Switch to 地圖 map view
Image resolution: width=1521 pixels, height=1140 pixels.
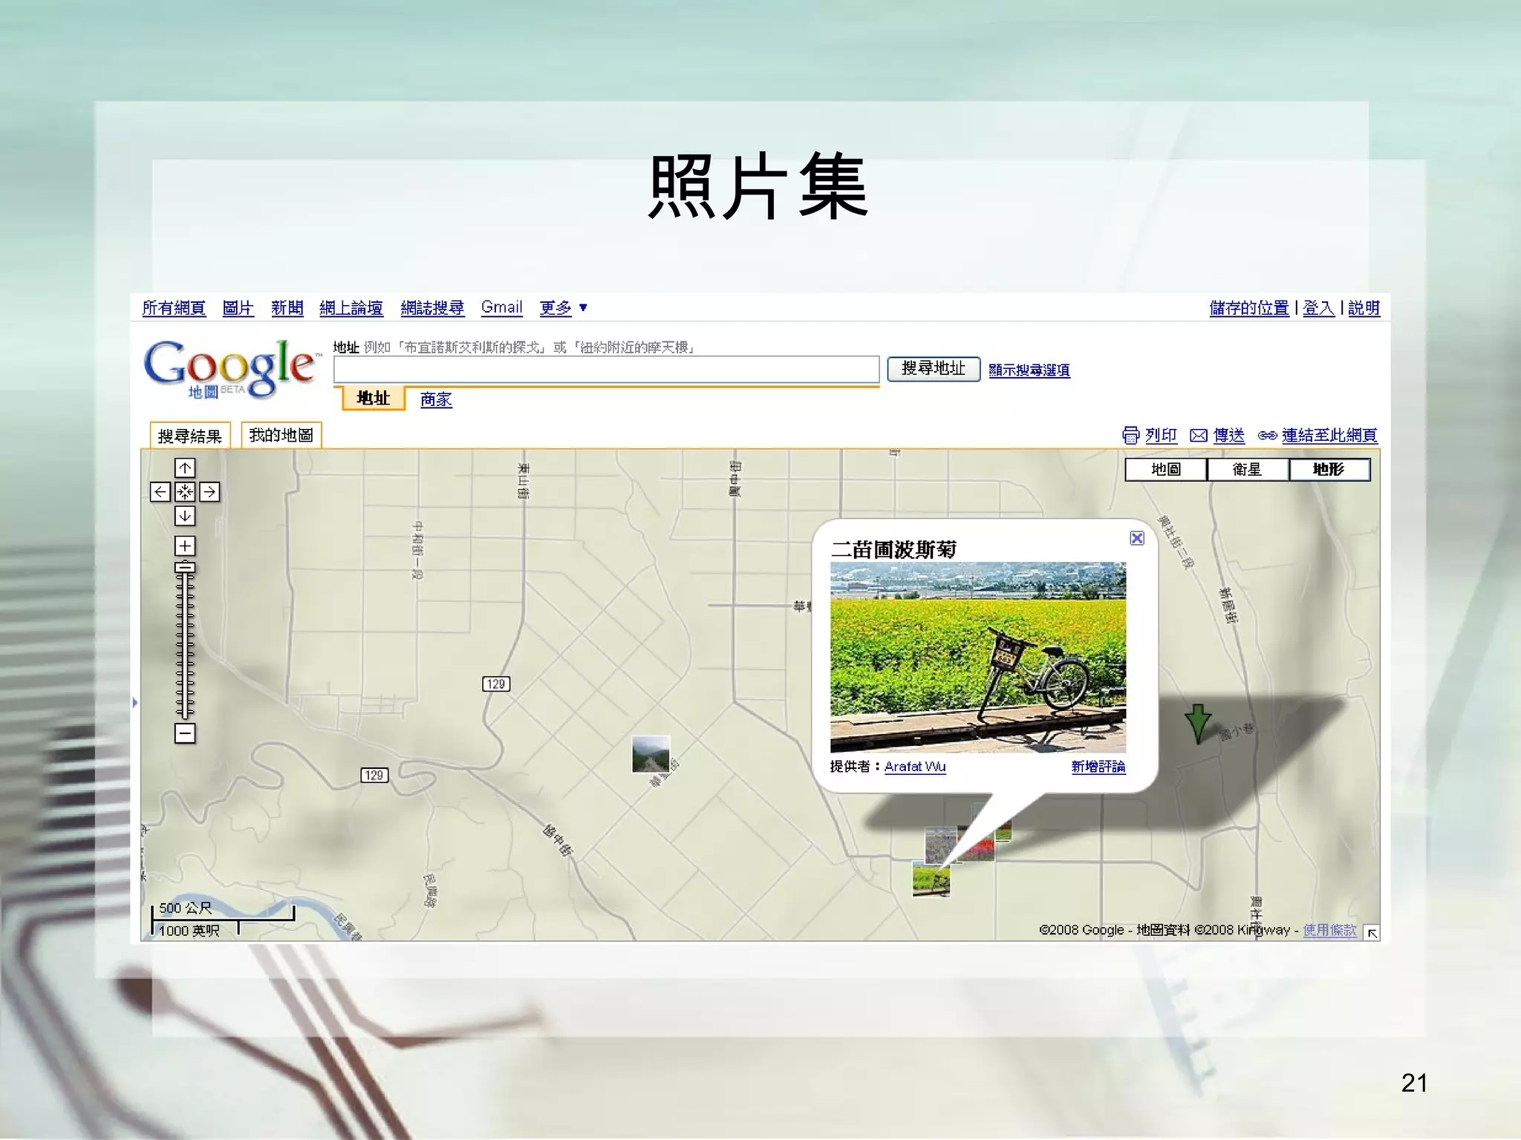click(x=1166, y=469)
